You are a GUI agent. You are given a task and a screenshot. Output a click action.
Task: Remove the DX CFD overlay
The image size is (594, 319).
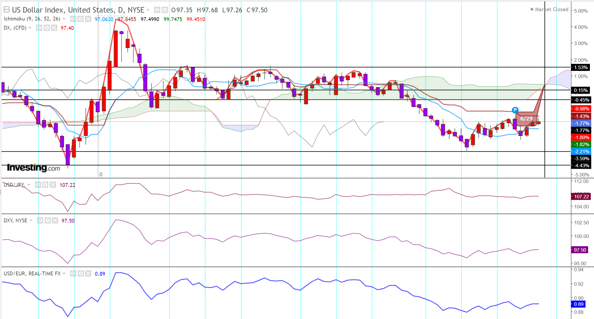point(54,28)
